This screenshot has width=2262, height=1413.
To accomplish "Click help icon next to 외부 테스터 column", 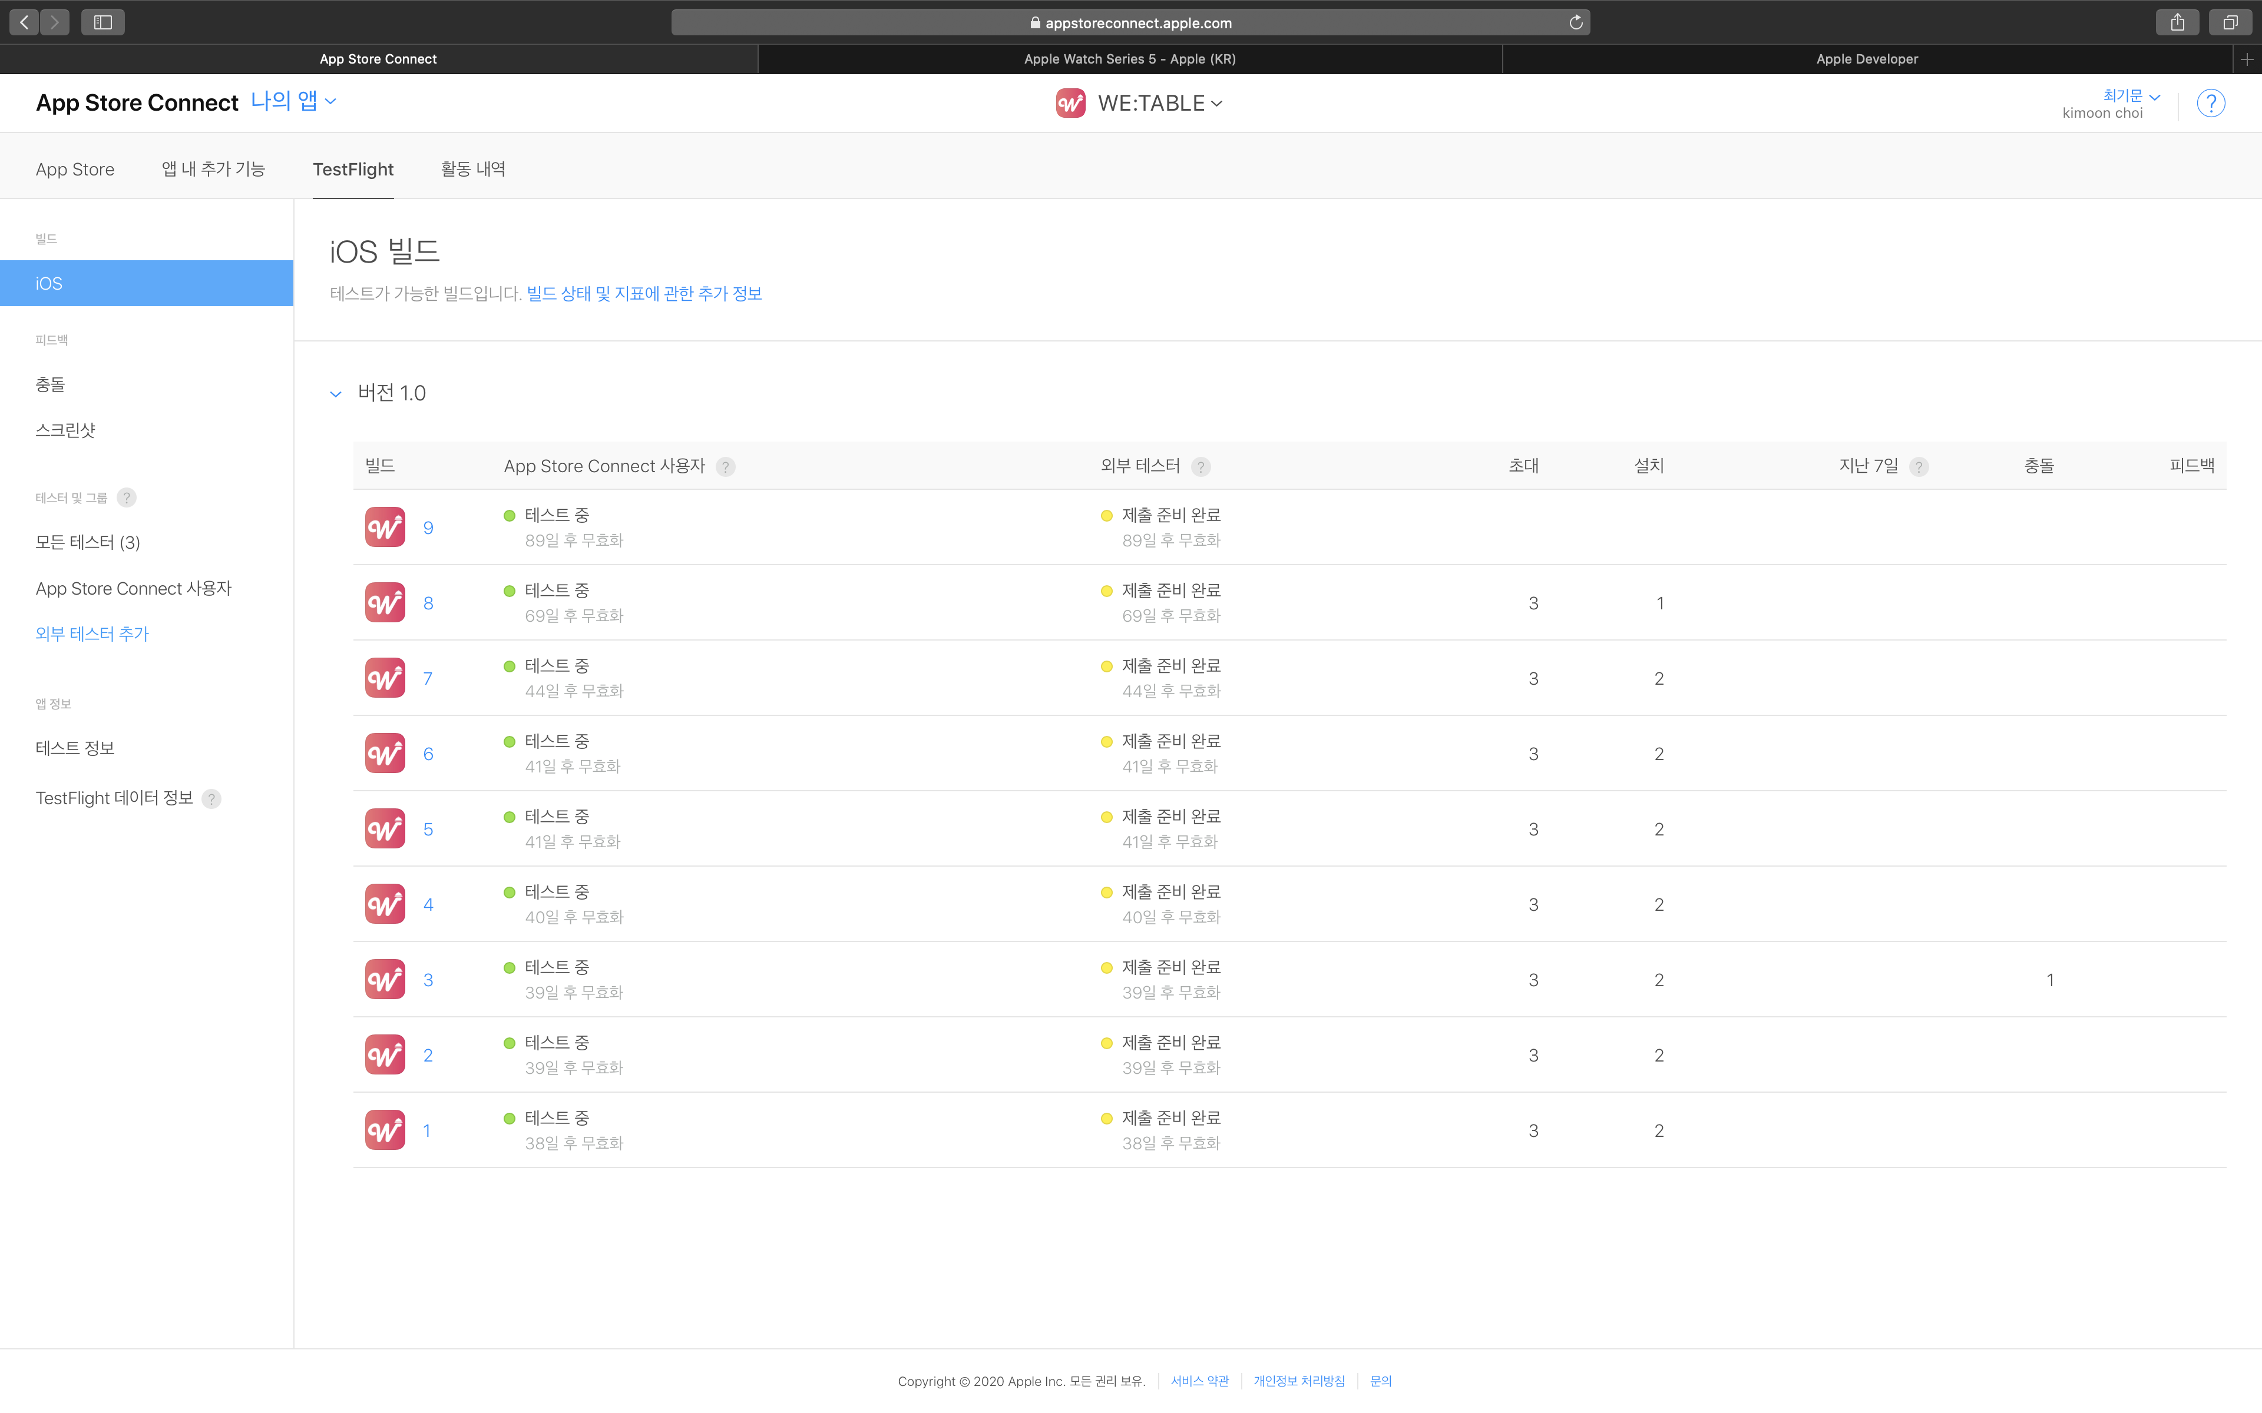I will coord(1201,466).
